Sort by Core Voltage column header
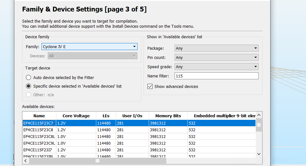Screen dimensions: 306x166 (x=76, y=116)
